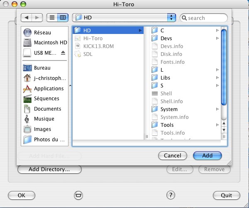Quit Hi-Toro with the Quit button

point(226,195)
